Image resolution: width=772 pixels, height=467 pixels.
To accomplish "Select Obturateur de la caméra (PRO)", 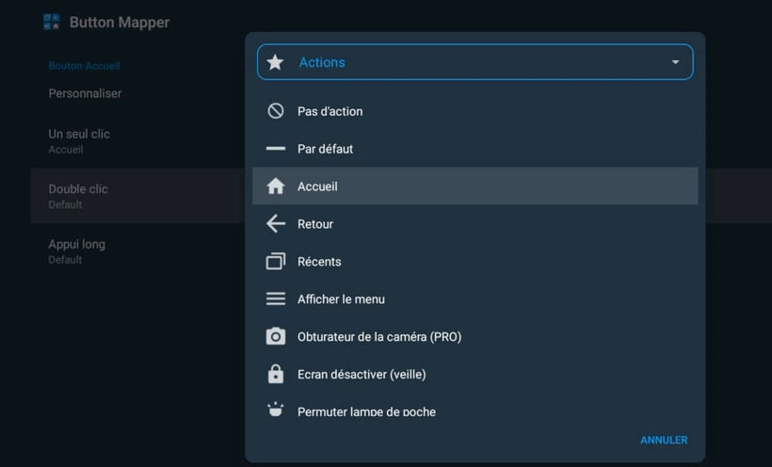I will [x=475, y=336].
